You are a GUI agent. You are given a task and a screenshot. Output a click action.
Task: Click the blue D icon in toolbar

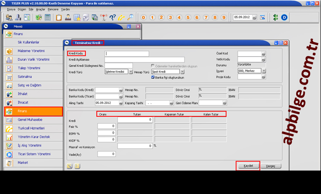pos(284,18)
